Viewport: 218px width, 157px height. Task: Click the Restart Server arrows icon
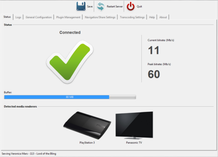coord(101,7)
